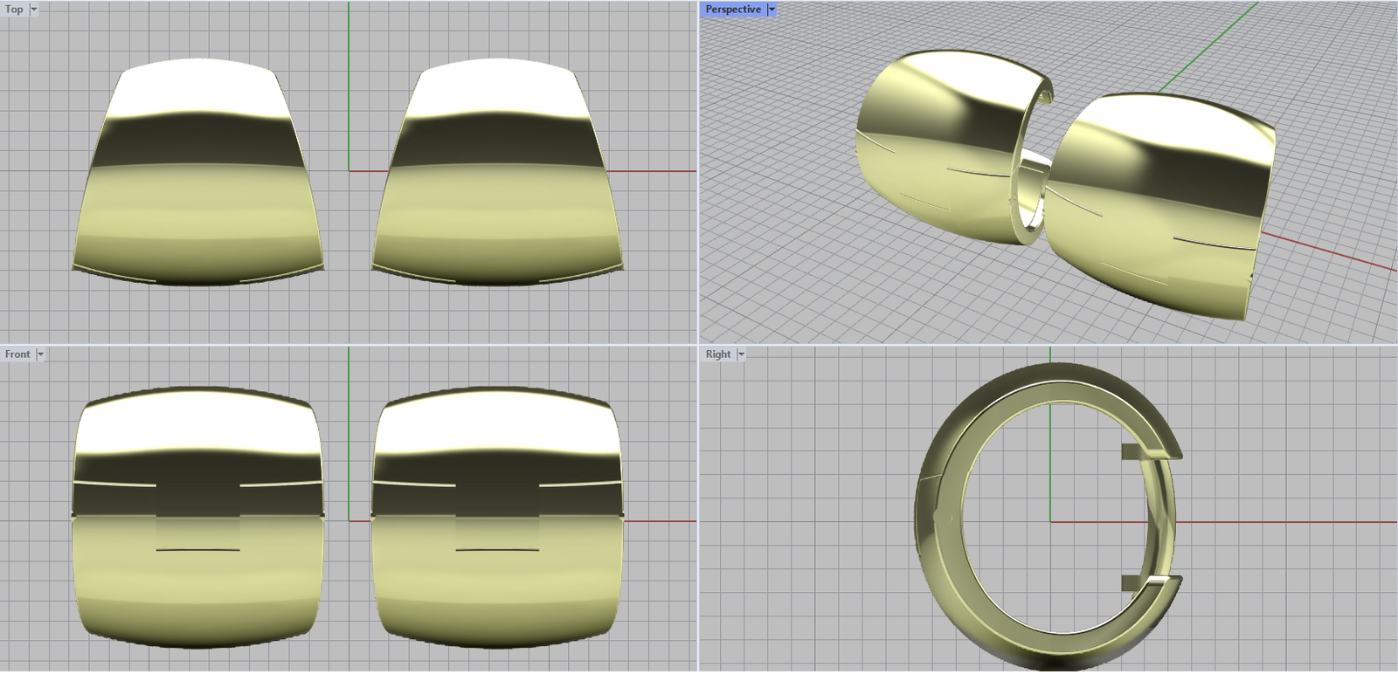Pick the right gold ring in Perspective view
The image size is (1398, 674).
(1162, 201)
